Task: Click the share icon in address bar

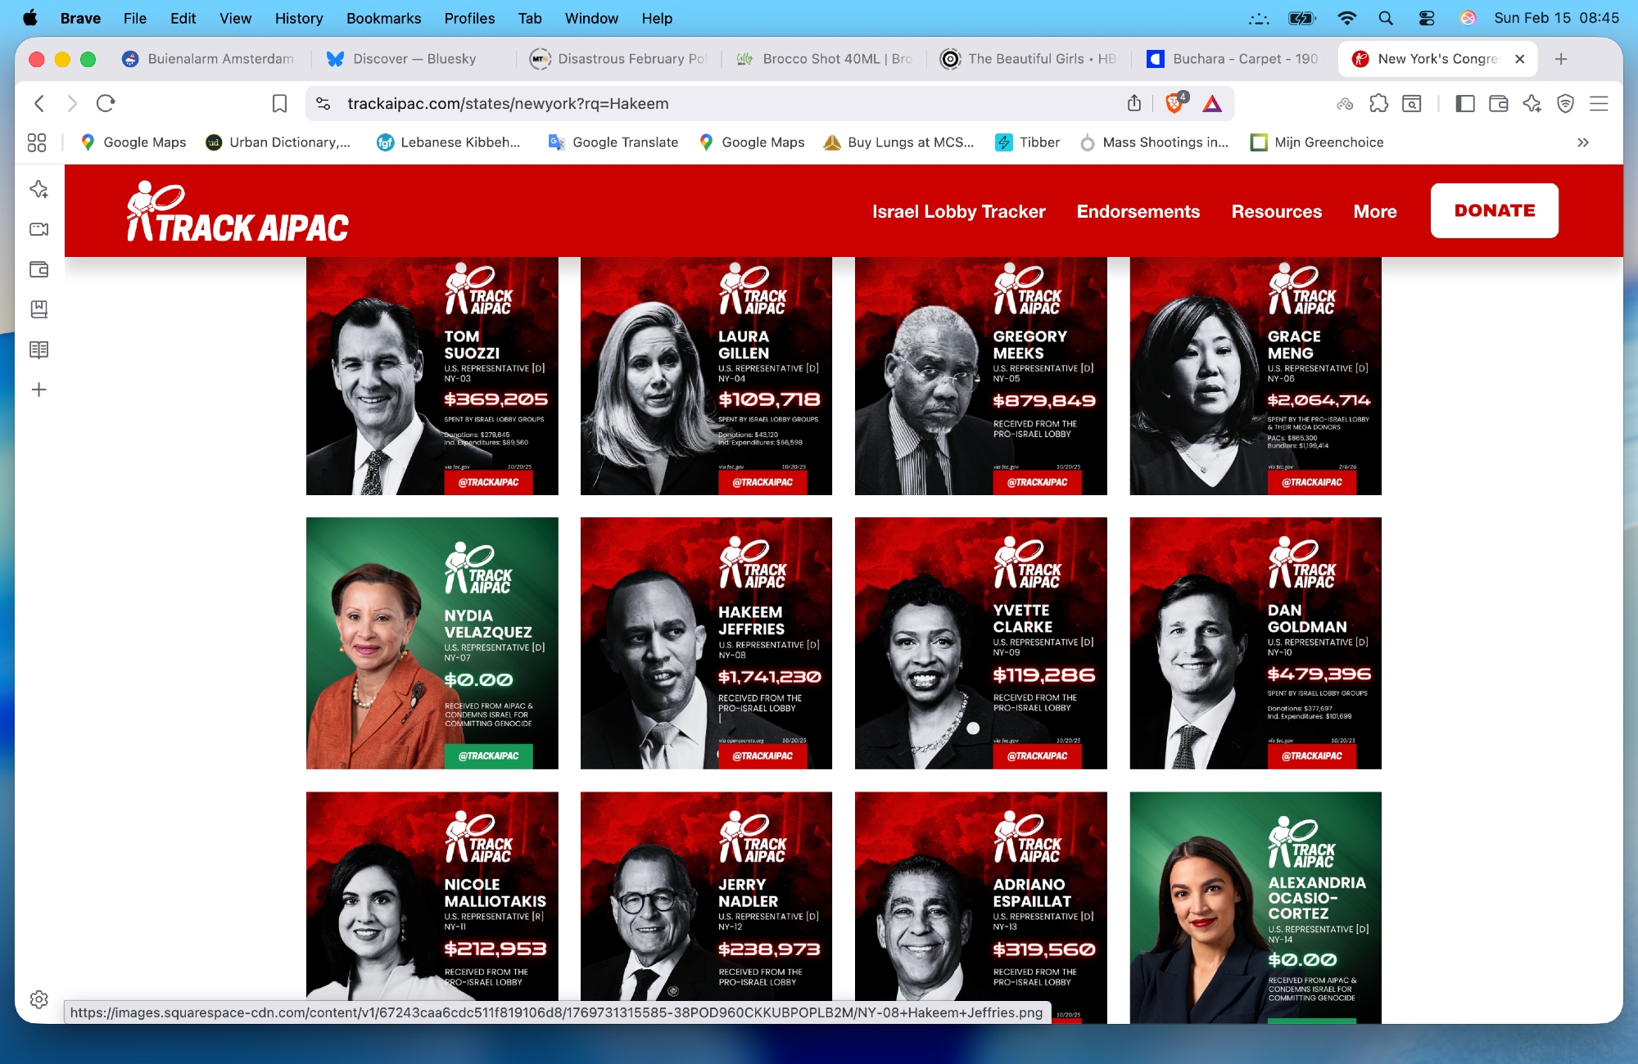Action: (x=1133, y=103)
